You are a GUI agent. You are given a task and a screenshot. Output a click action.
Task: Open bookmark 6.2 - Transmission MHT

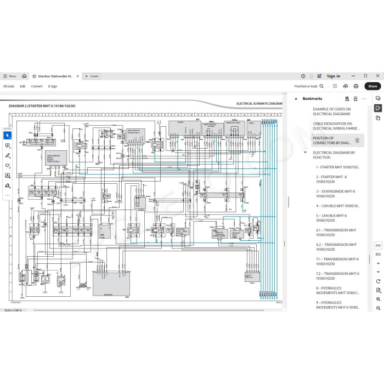pyautogui.click(x=336, y=247)
